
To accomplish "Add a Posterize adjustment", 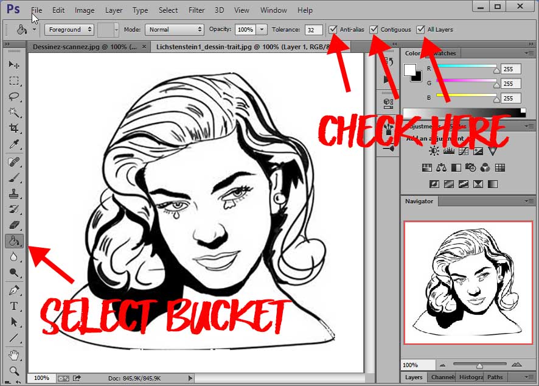I will [448, 184].
